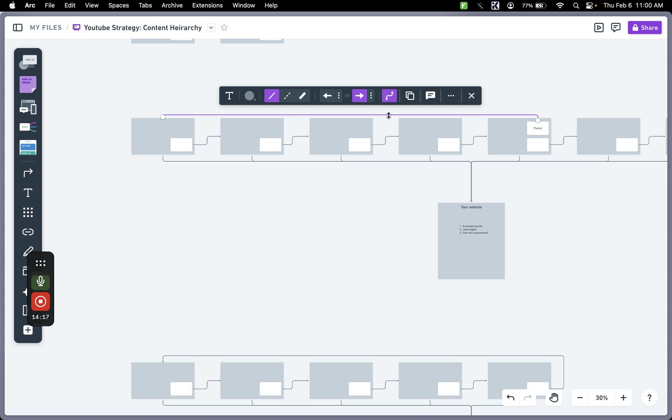Open the help question mark button
The height and width of the screenshot is (420, 672).
click(649, 398)
